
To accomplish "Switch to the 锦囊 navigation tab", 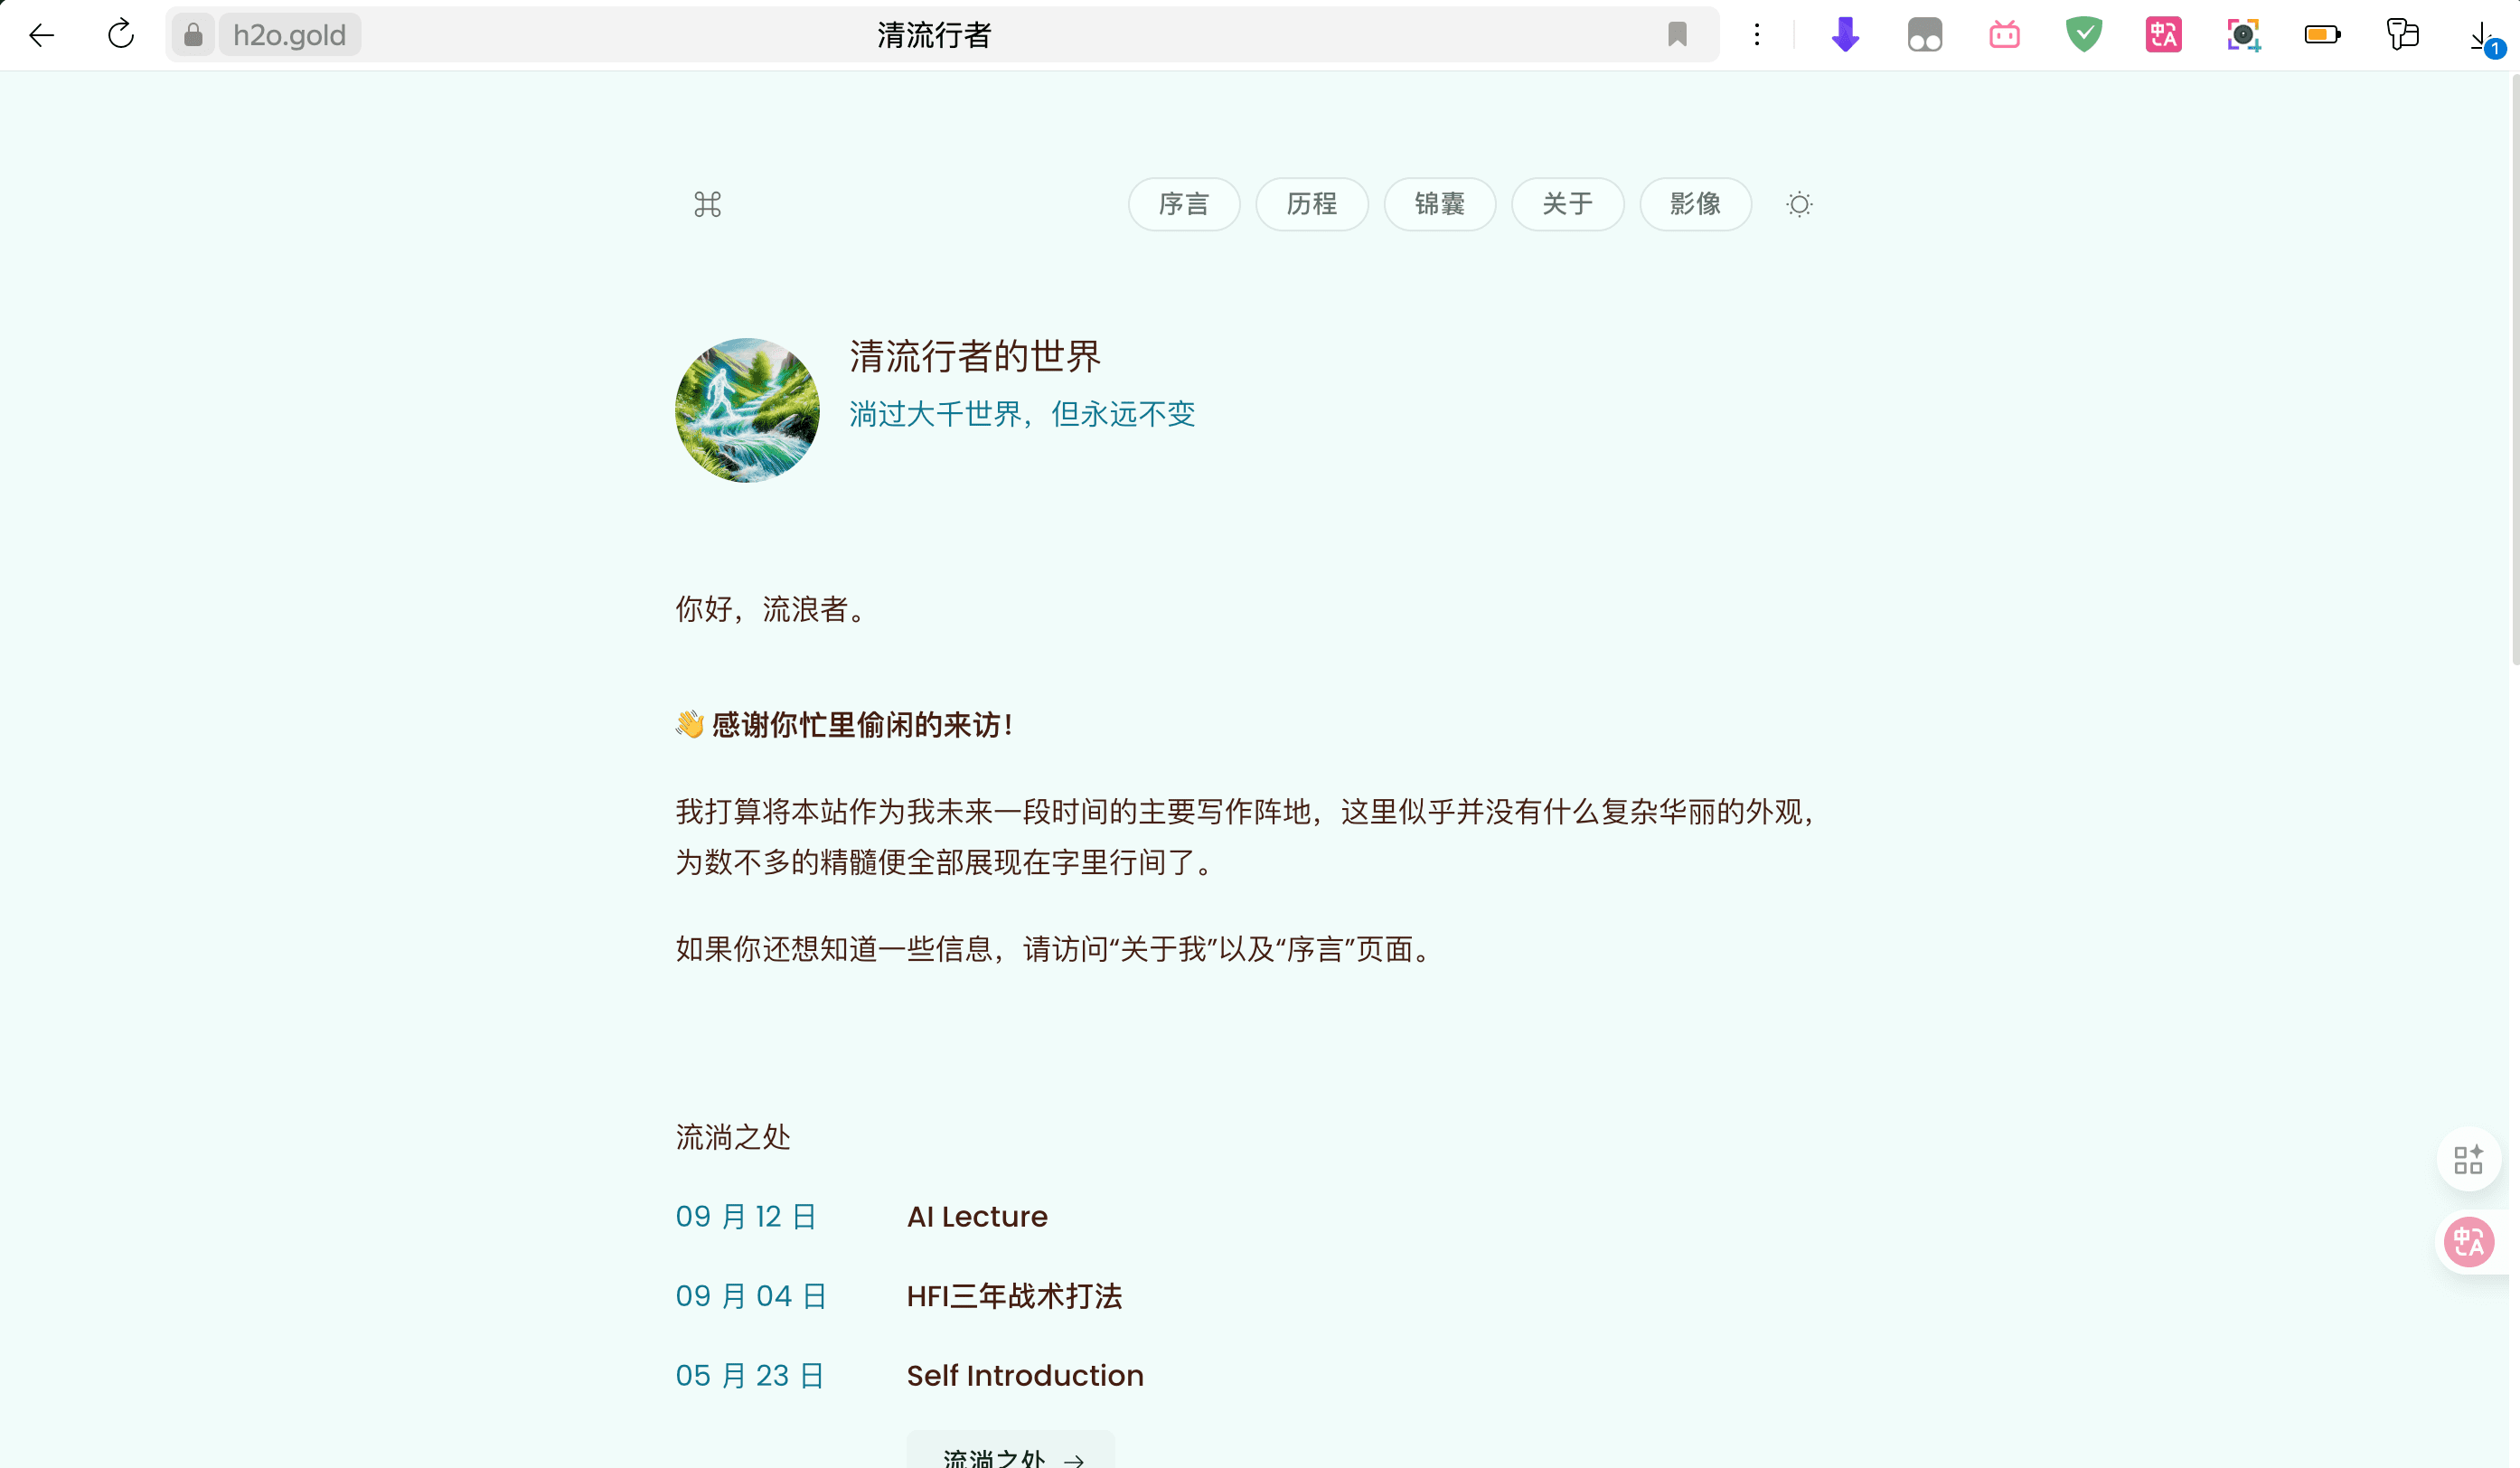I will (1439, 204).
